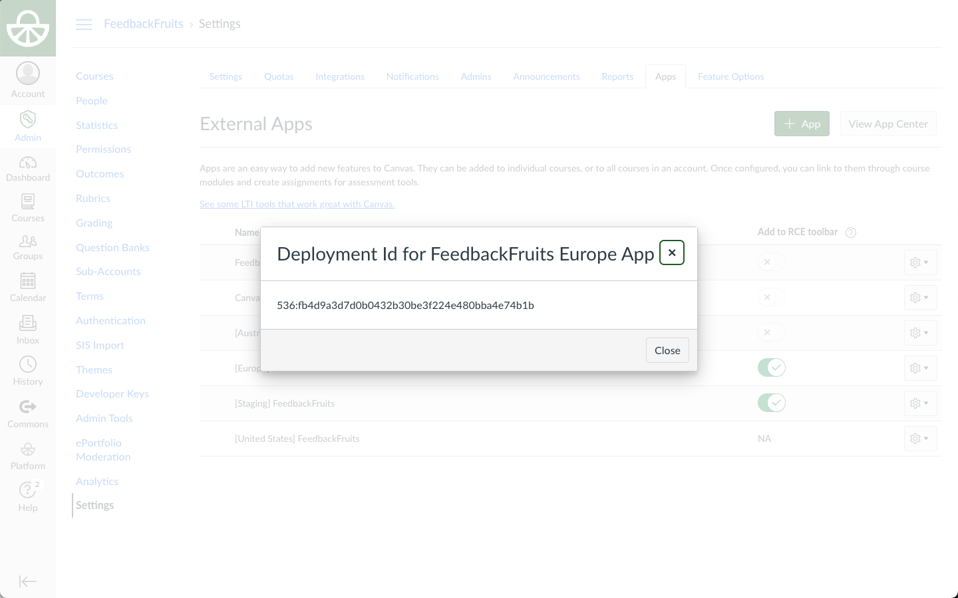Click [United States] FeedbackFruits app name
This screenshot has width=958, height=598.
pyautogui.click(x=297, y=439)
